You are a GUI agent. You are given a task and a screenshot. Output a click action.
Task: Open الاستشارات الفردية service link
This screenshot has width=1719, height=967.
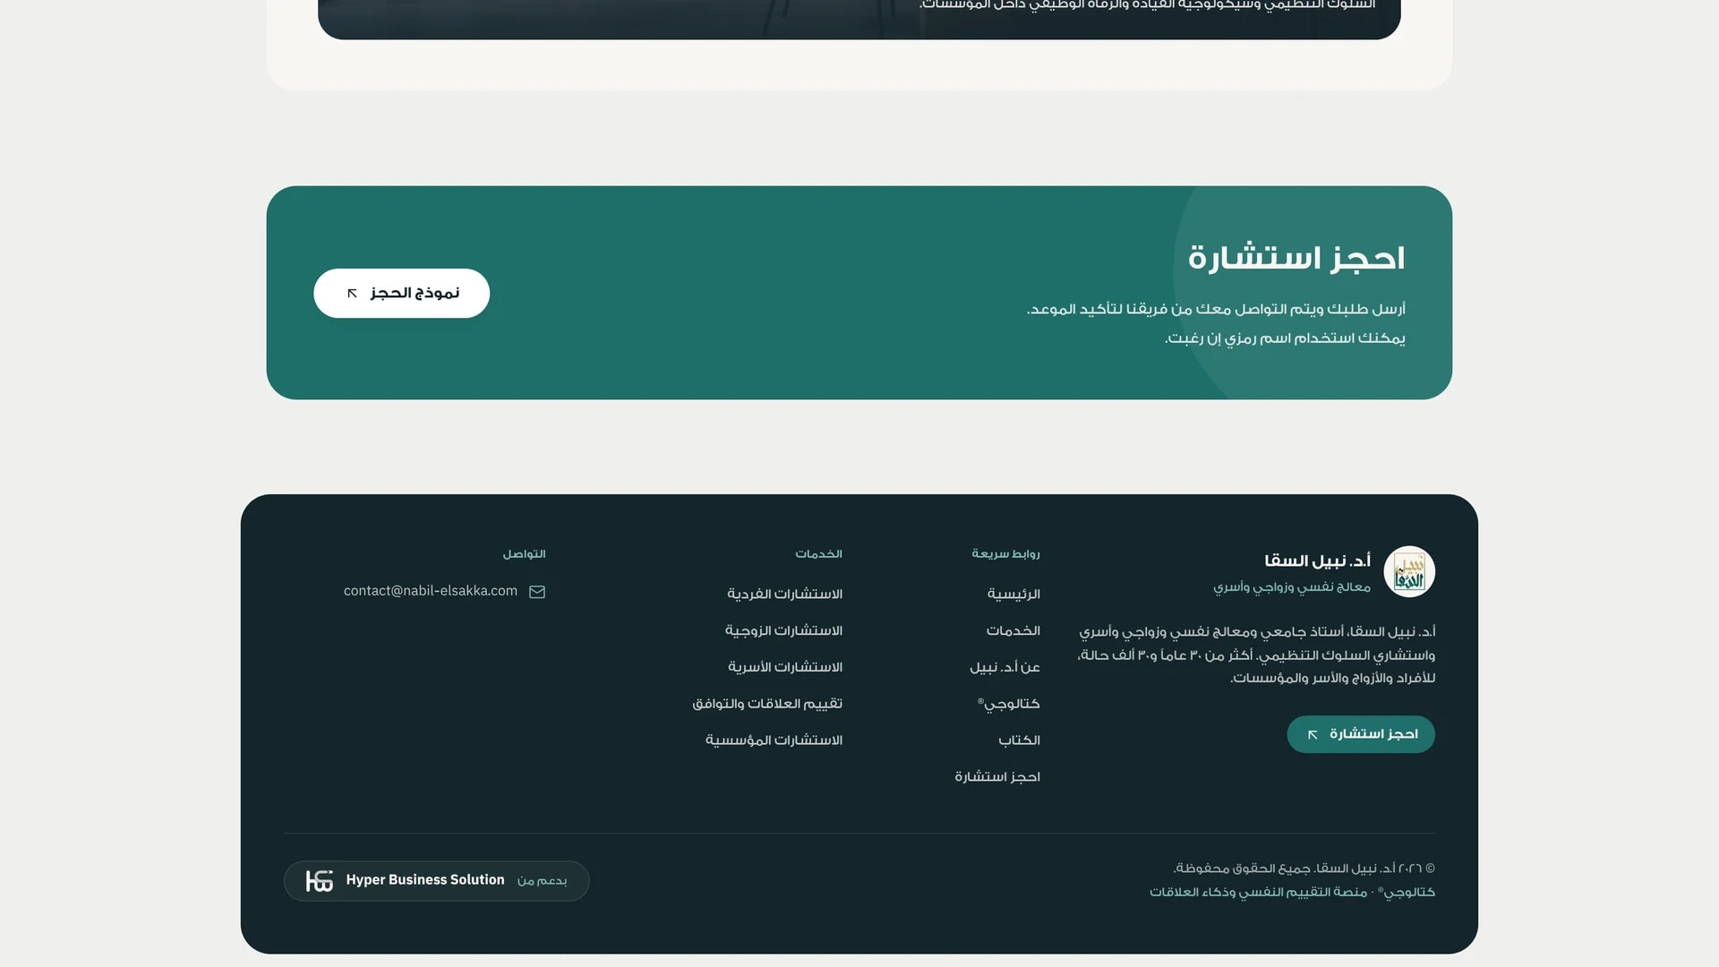pyautogui.click(x=784, y=595)
